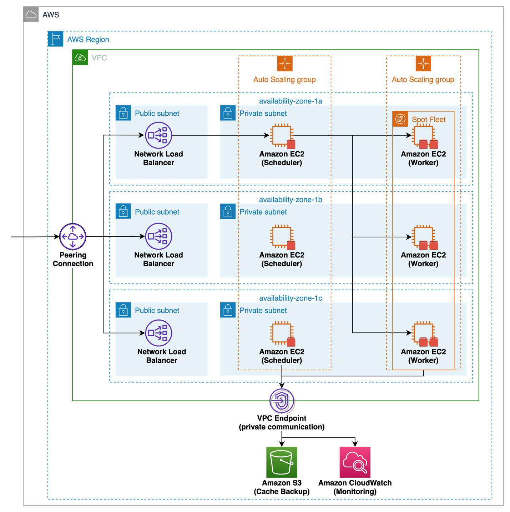Click the Peering Connection icon
Viewport: 510px width, 512px height.
[73, 236]
